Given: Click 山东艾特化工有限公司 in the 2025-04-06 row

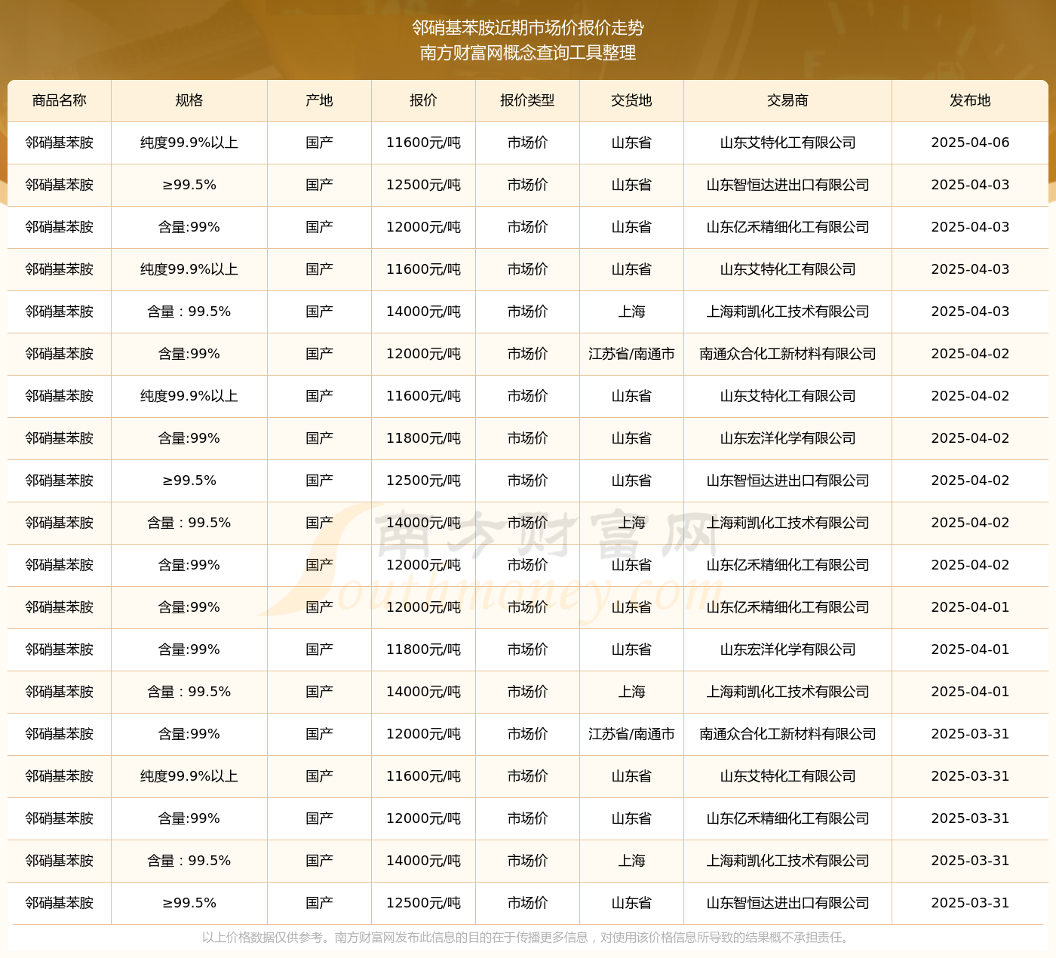Looking at the screenshot, I should [x=787, y=143].
